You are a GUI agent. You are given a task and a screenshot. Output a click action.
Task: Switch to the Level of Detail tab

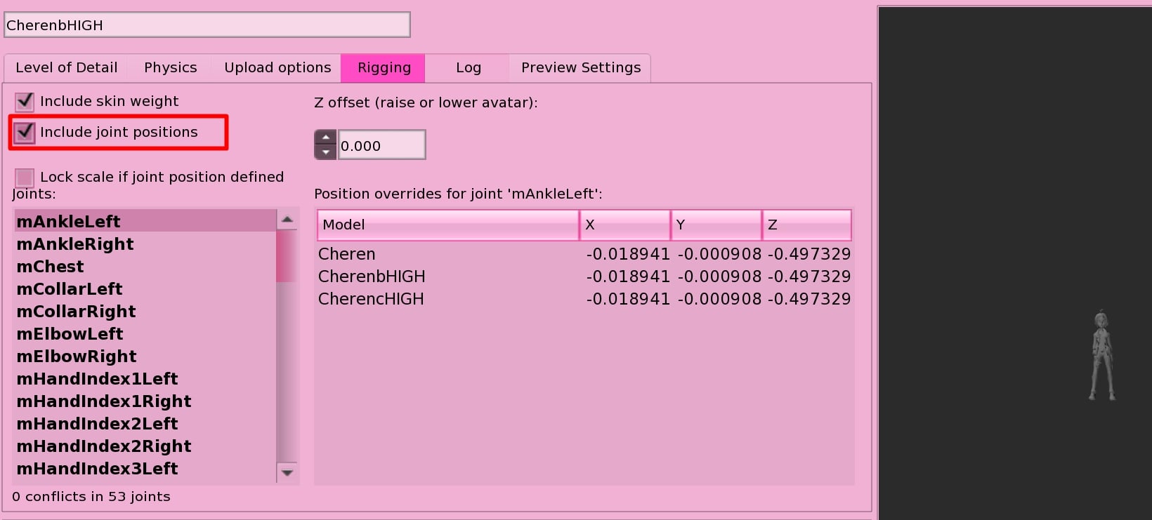(x=67, y=68)
